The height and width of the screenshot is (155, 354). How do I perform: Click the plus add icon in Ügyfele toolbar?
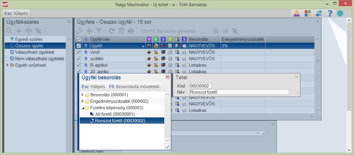coord(89,31)
